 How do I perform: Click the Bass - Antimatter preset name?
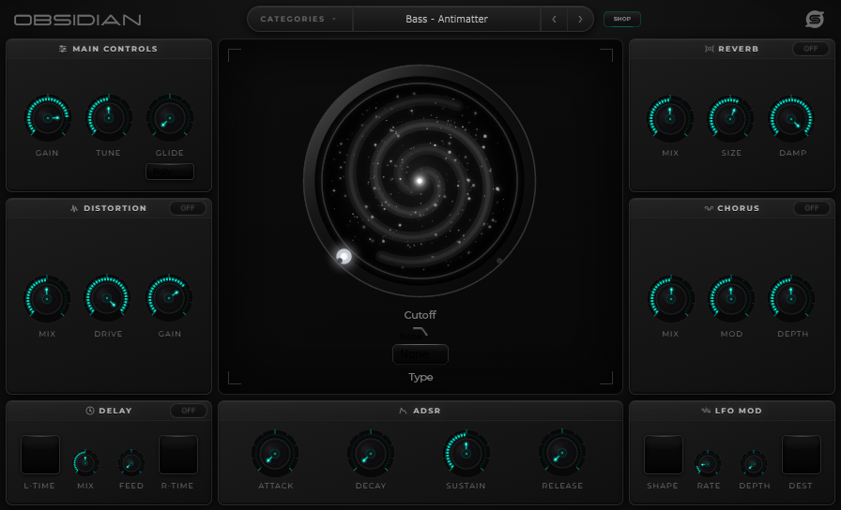tap(447, 19)
